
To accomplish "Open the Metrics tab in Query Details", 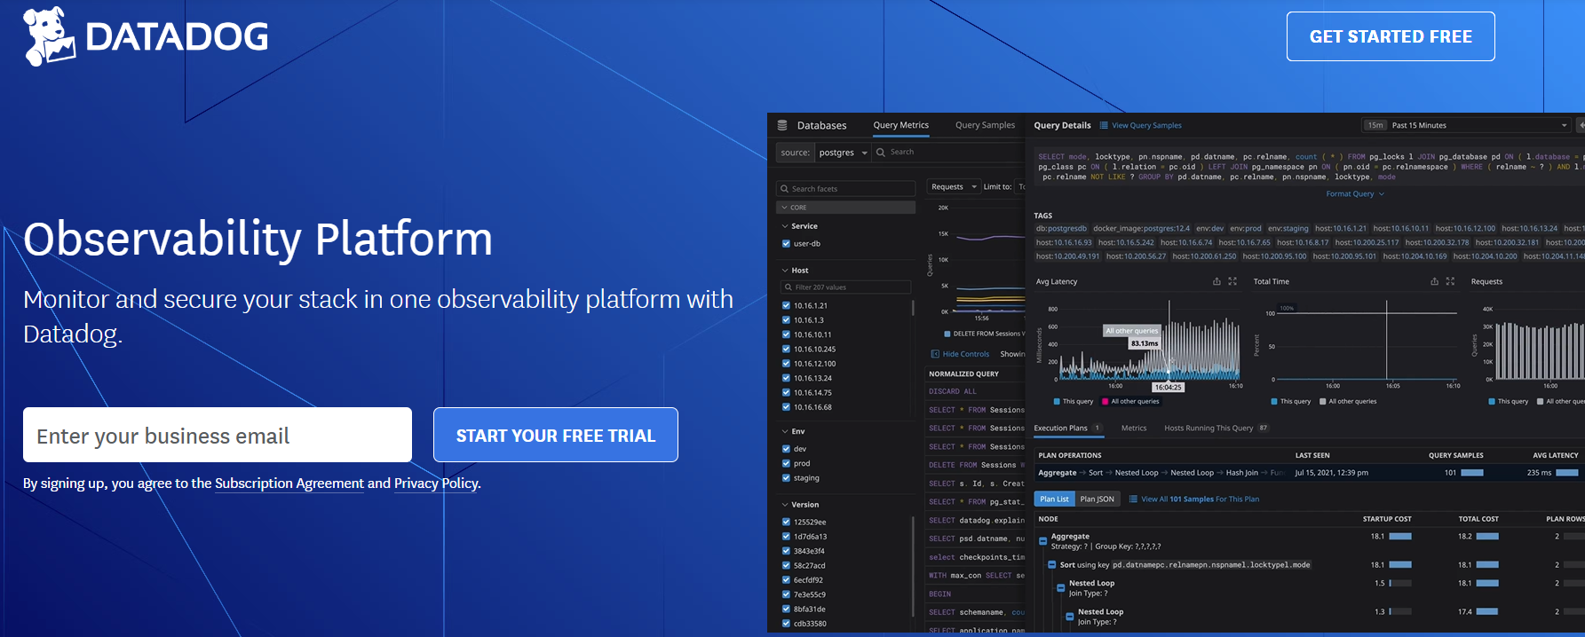I will coord(1134,428).
